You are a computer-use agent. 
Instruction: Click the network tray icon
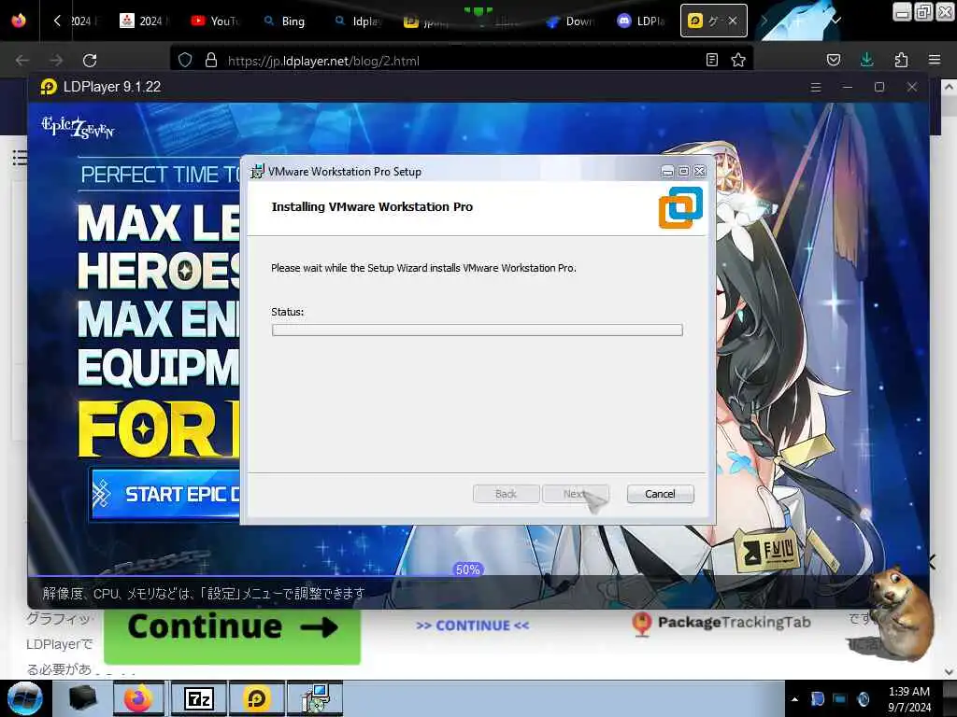pos(840,698)
